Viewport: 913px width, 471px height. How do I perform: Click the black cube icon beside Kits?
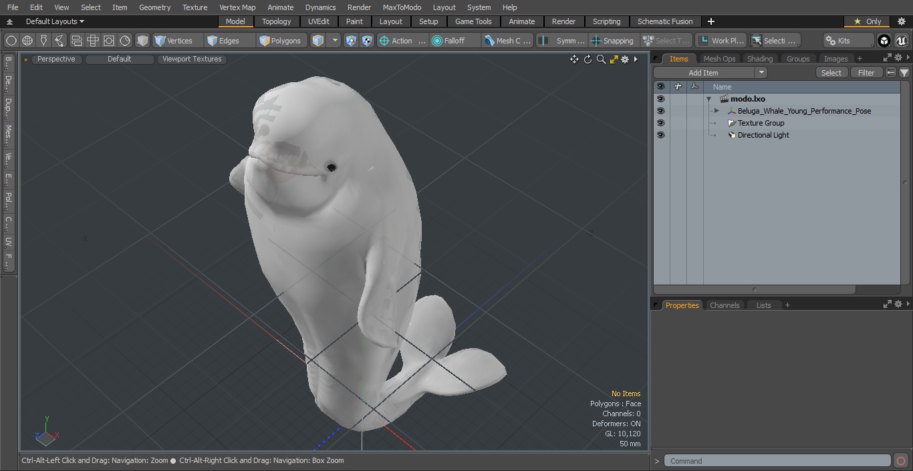click(884, 41)
